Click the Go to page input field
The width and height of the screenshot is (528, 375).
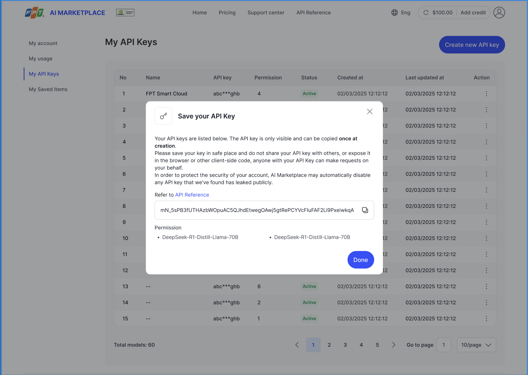click(x=444, y=345)
